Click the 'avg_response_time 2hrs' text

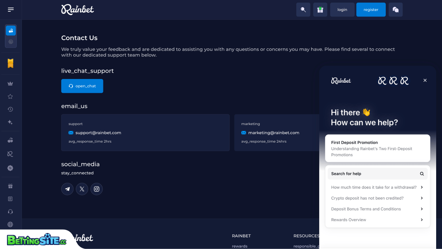tap(90, 142)
